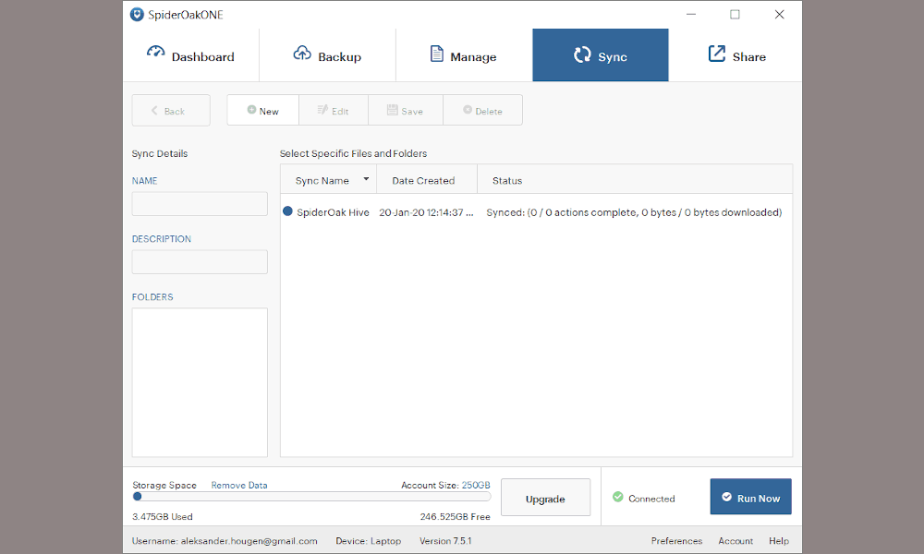Screen dimensions: 924x554
Task: Click the Delete toolbar button
Action: point(482,110)
